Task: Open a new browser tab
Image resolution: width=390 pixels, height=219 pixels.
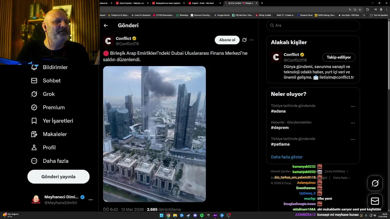Action: [x=262, y=3]
